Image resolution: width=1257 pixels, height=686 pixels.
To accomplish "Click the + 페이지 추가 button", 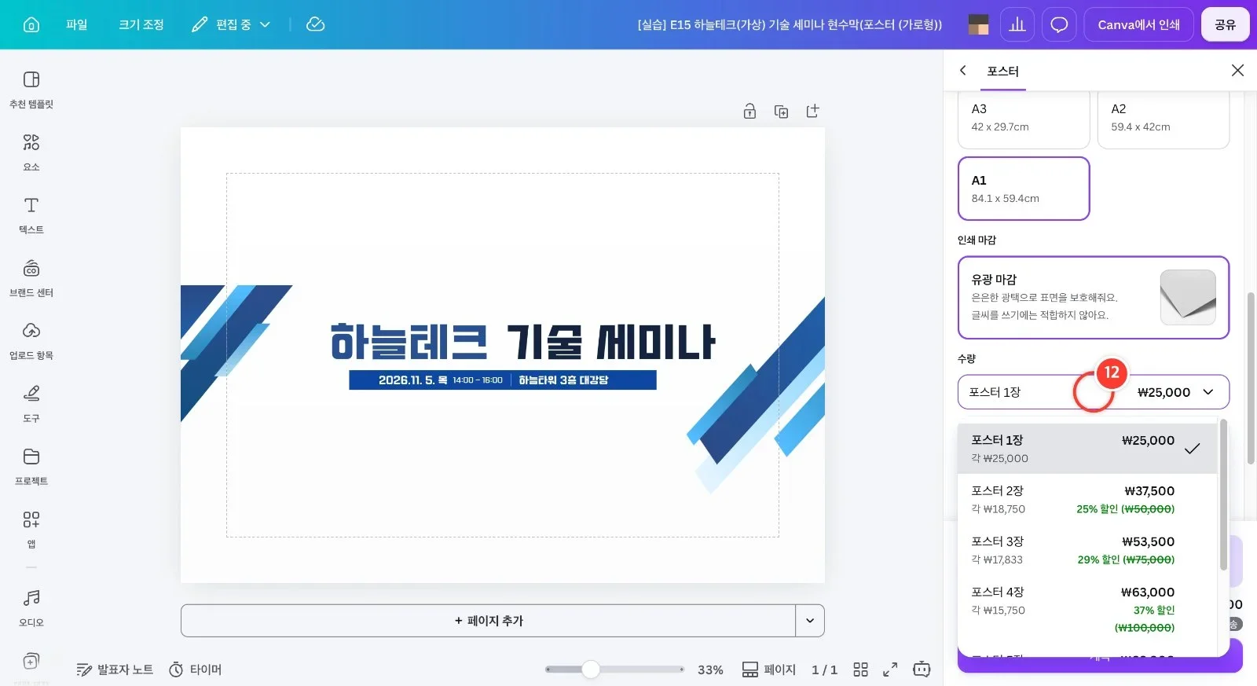I will tap(488, 621).
